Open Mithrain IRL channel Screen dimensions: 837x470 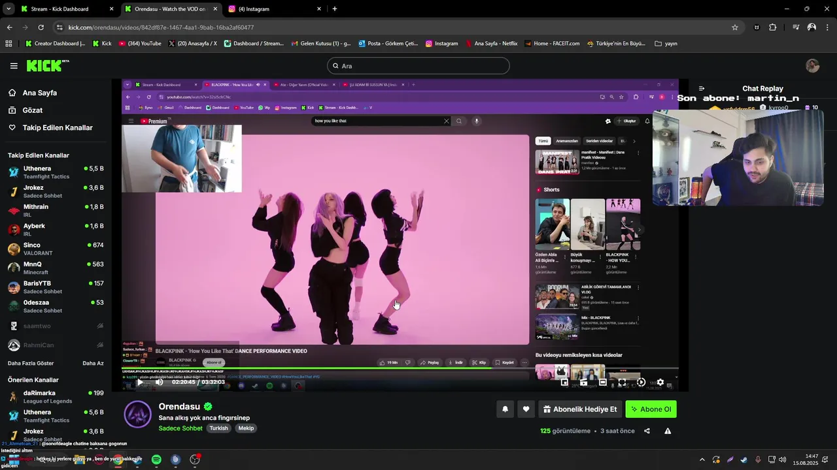click(56, 210)
